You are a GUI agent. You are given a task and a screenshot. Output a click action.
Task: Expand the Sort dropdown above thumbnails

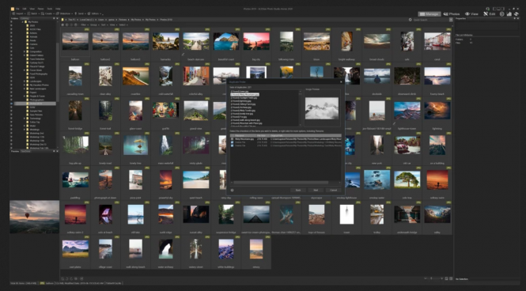tap(104, 25)
